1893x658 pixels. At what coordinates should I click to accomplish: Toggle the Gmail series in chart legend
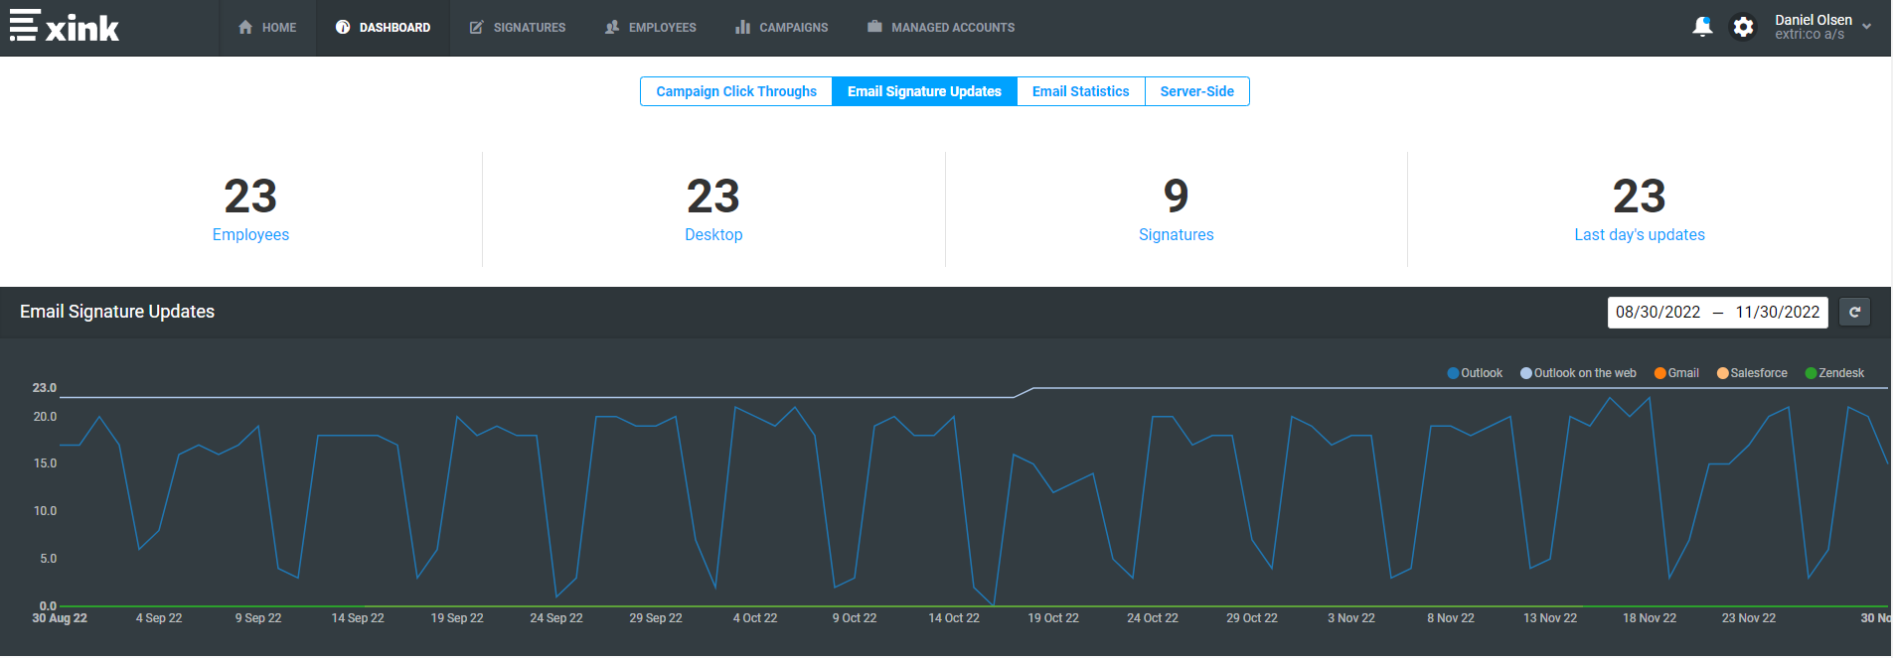1676,373
